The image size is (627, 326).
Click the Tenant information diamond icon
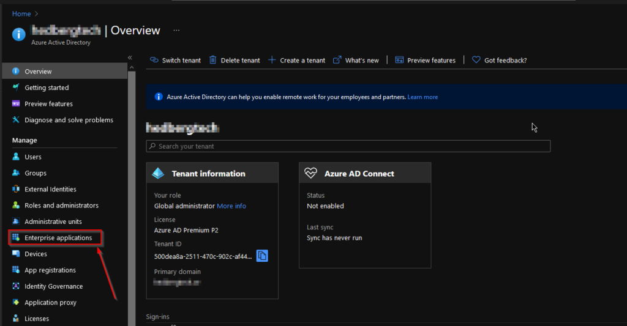pyautogui.click(x=158, y=173)
